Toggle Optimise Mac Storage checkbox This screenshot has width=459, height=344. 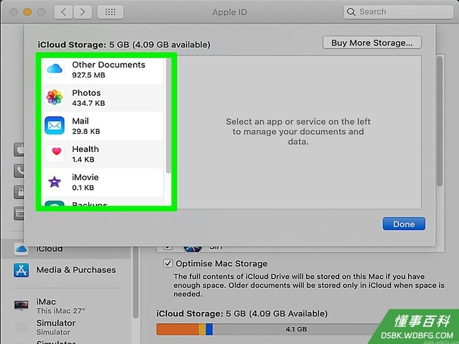click(168, 263)
